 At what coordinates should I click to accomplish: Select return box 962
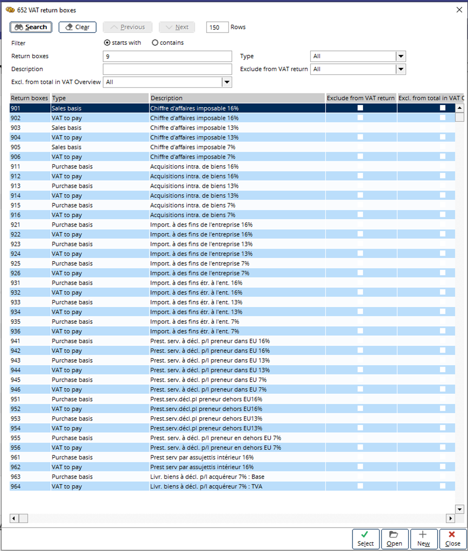(233, 467)
